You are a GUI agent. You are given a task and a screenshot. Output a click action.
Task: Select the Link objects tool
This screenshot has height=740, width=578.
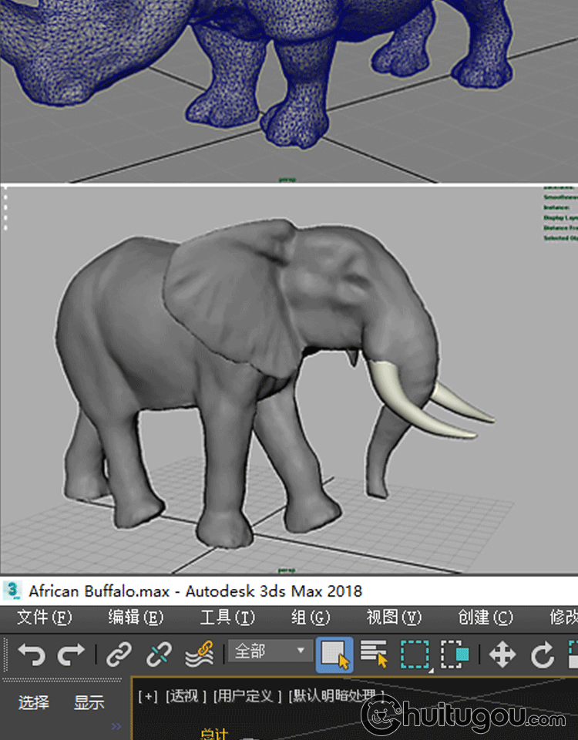tap(119, 655)
